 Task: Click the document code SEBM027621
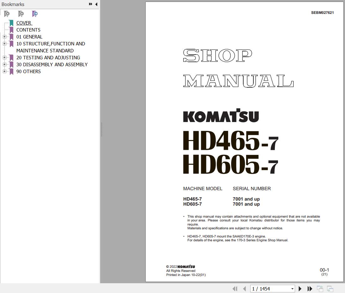coord(322,13)
